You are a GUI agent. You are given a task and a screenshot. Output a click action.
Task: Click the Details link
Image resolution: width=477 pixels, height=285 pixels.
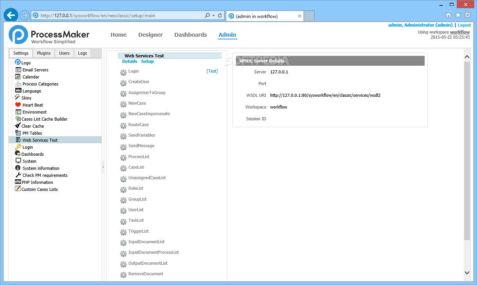[130, 61]
